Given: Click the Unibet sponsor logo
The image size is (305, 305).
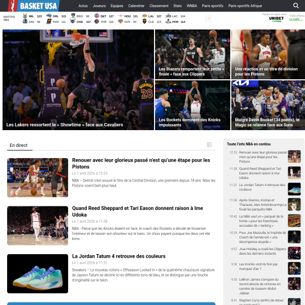Looking at the screenshot, I should (x=276, y=19).
